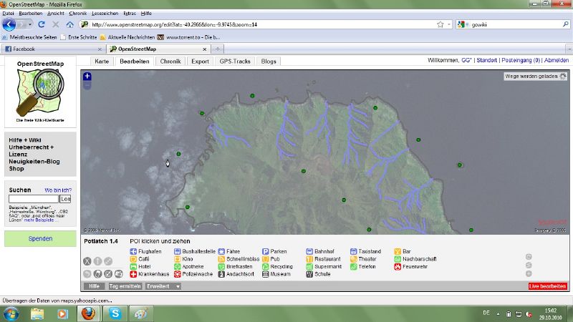Viewport: 573px width, 322px height.
Task: Pick the Briefkasten POI icon
Action: (221, 267)
